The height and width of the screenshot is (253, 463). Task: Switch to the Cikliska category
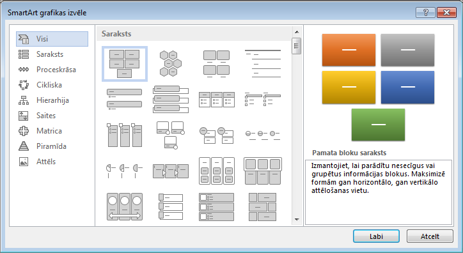52,85
